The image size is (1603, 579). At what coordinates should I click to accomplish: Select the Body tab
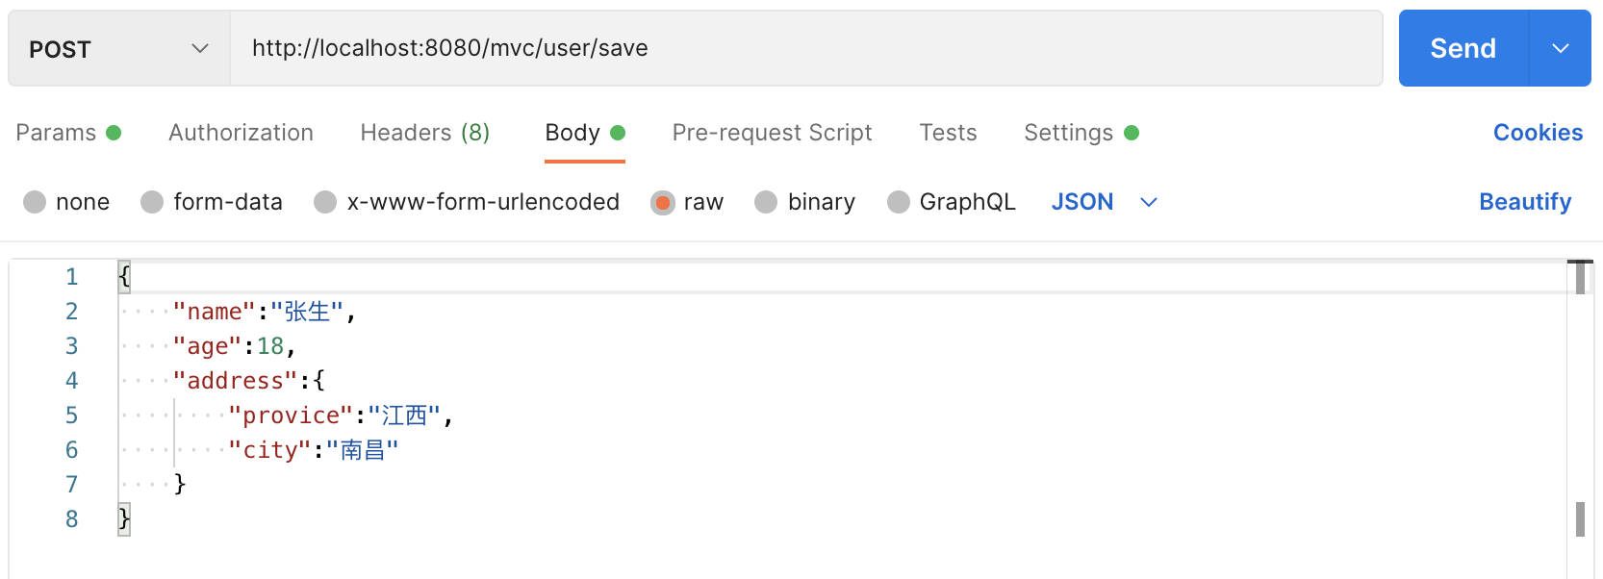coord(584,133)
